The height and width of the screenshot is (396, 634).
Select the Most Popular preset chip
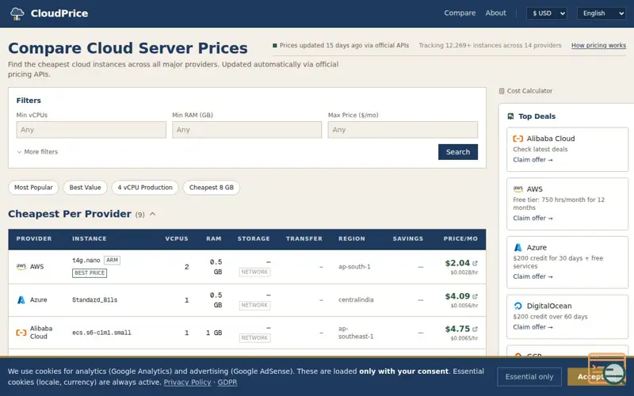click(x=33, y=188)
